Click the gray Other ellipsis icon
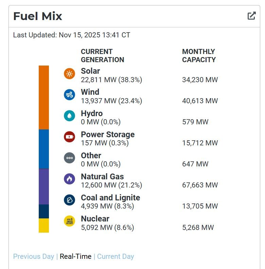The image size is (265, 269). tap(69, 158)
